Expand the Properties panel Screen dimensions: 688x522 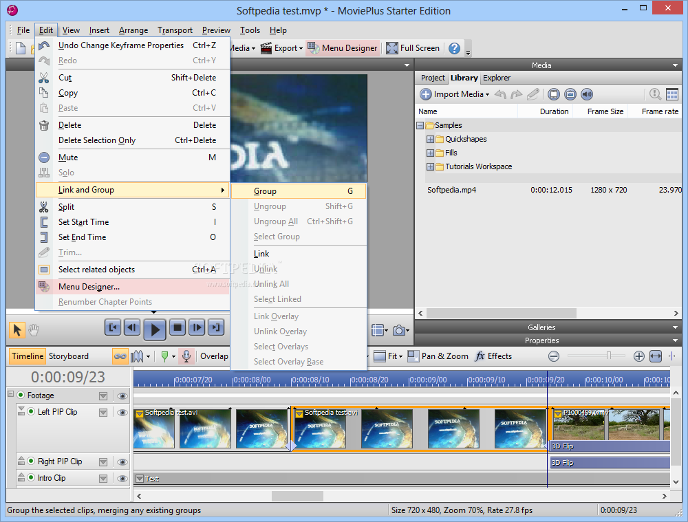(x=676, y=340)
